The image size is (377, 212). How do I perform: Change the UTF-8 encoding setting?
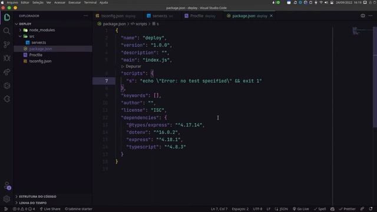pos(257,209)
